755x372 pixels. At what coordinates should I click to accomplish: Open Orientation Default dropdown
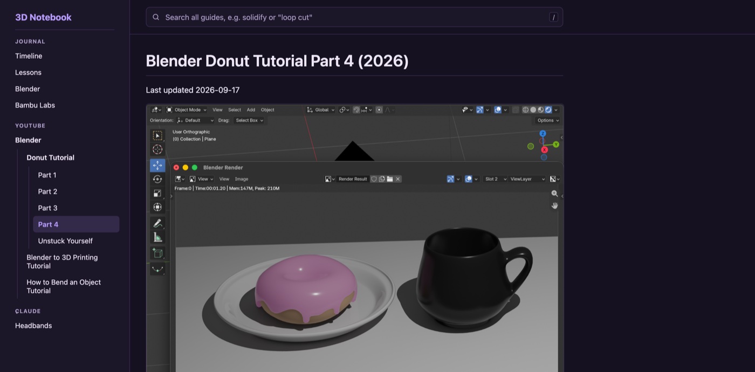[x=195, y=120]
